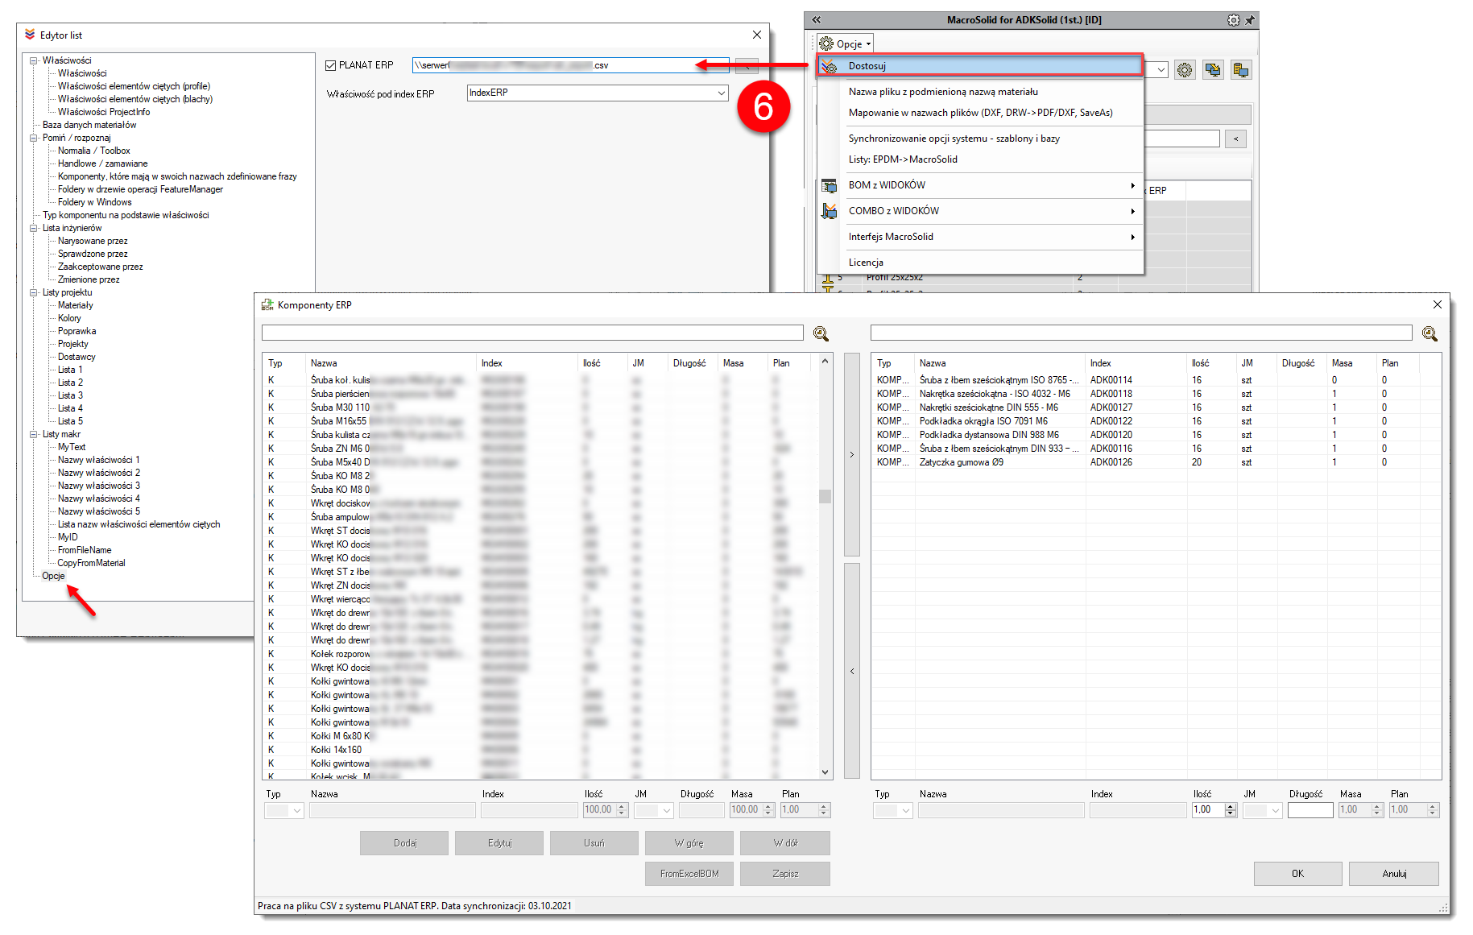Click the gear button beside the MacroSolid dropdown
Viewport: 1473px width, 935px height.
1185,70
